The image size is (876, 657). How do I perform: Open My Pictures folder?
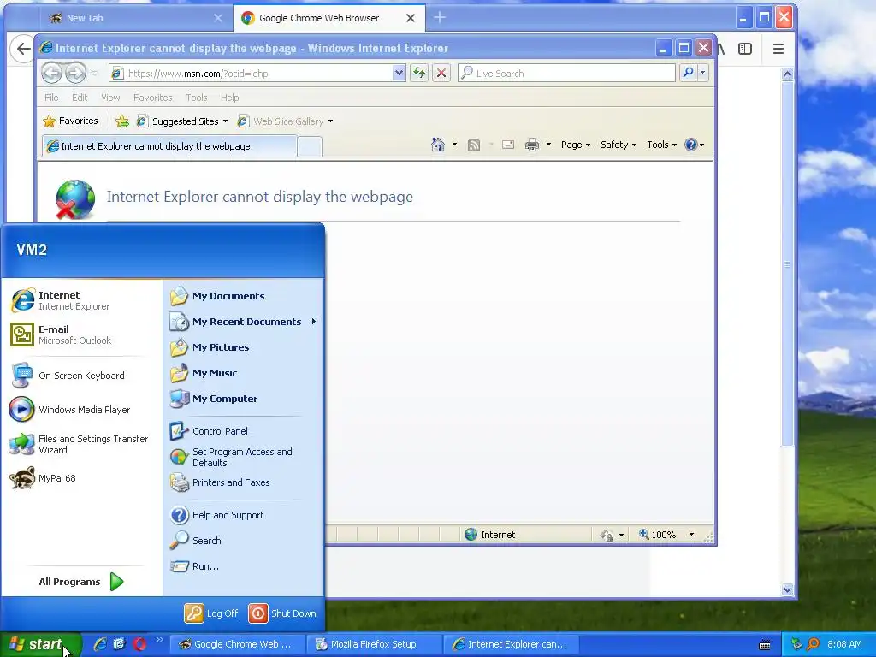tap(210, 347)
